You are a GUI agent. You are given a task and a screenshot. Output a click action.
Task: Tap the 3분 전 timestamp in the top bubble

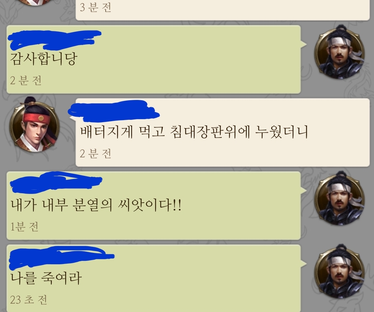click(x=96, y=7)
